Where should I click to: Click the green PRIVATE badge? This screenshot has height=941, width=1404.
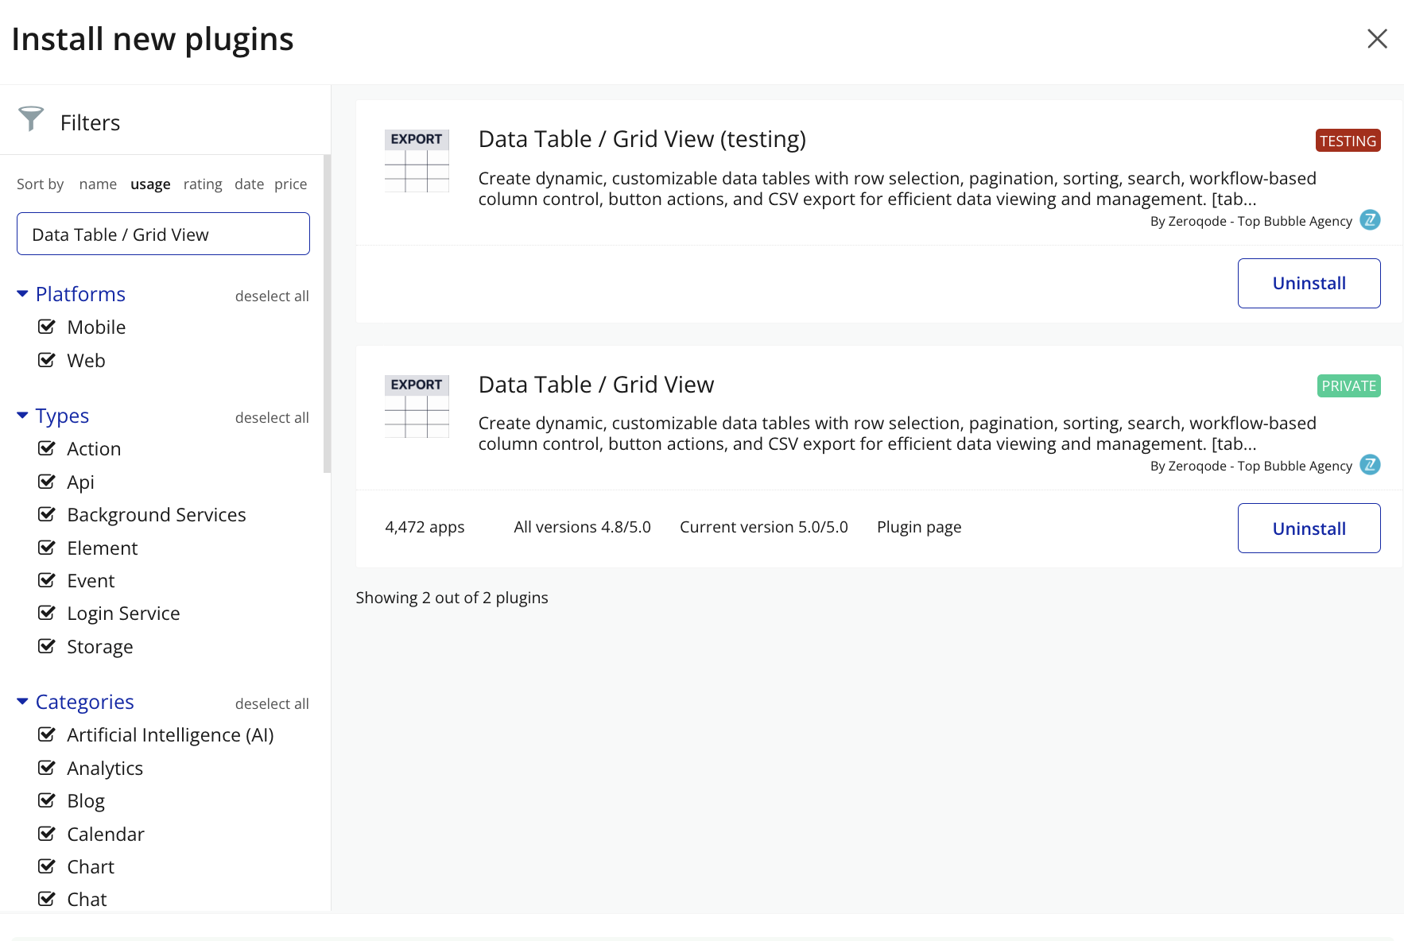tap(1348, 386)
